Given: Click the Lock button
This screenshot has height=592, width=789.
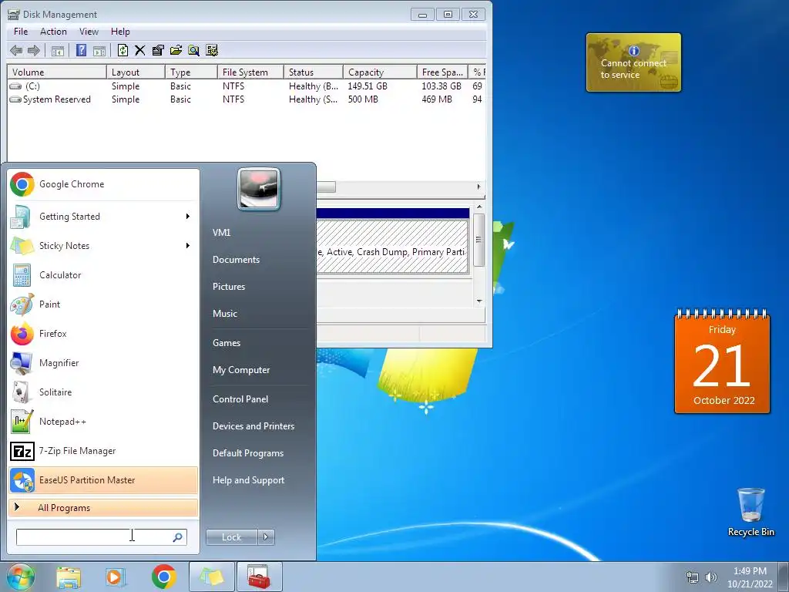Looking at the screenshot, I should [x=231, y=537].
